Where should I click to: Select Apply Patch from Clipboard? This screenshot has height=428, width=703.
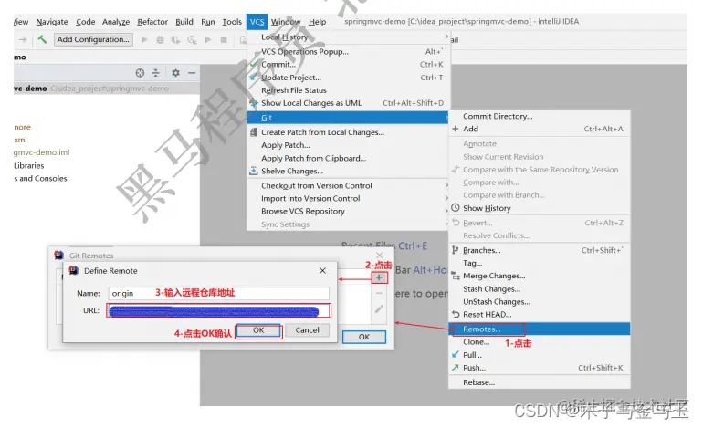click(x=349, y=158)
